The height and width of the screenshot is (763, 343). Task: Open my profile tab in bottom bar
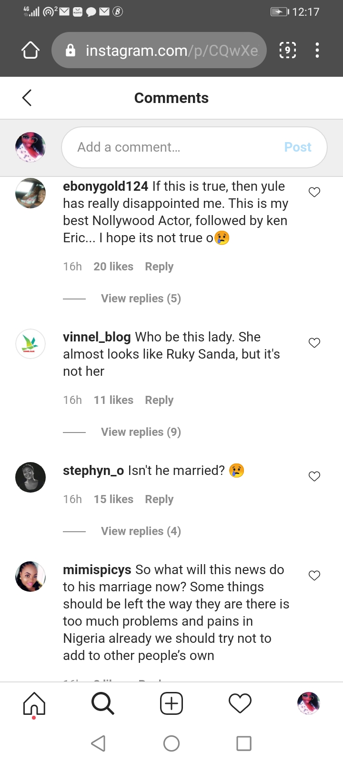coord(309,703)
